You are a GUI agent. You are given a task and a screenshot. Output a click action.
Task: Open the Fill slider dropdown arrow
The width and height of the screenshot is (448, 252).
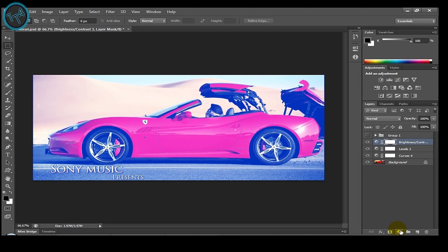pos(434,127)
